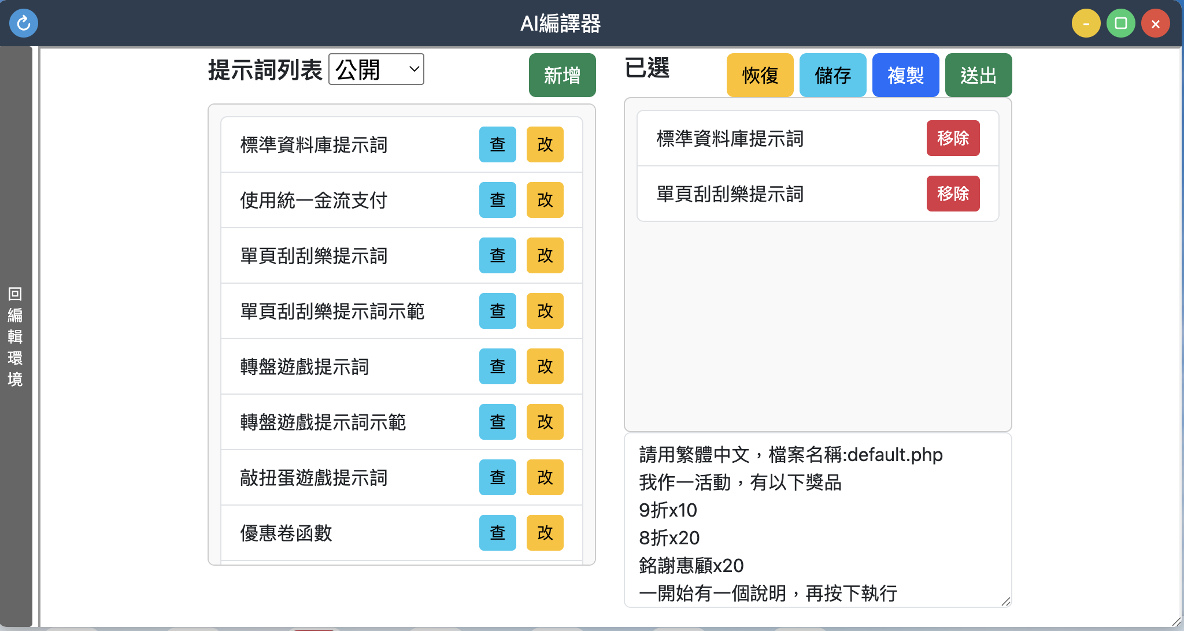
Task: Remove 單頁刮刮樂提示詞 from selected list
Action: click(x=953, y=194)
